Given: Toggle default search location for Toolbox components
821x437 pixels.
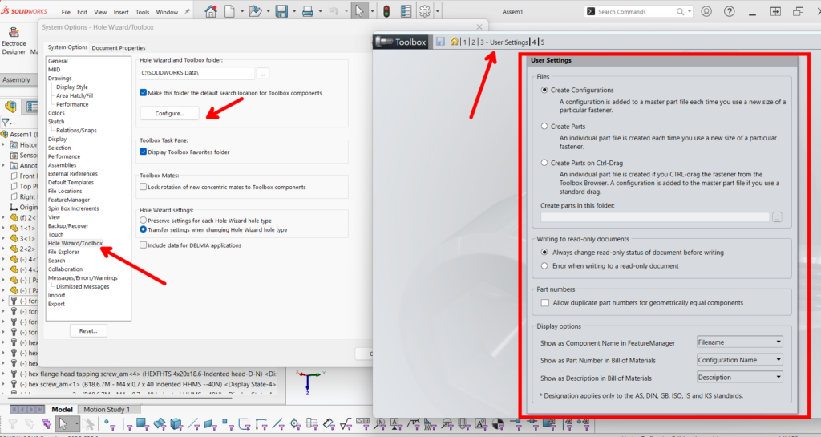Looking at the screenshot, I should point(143,93).
